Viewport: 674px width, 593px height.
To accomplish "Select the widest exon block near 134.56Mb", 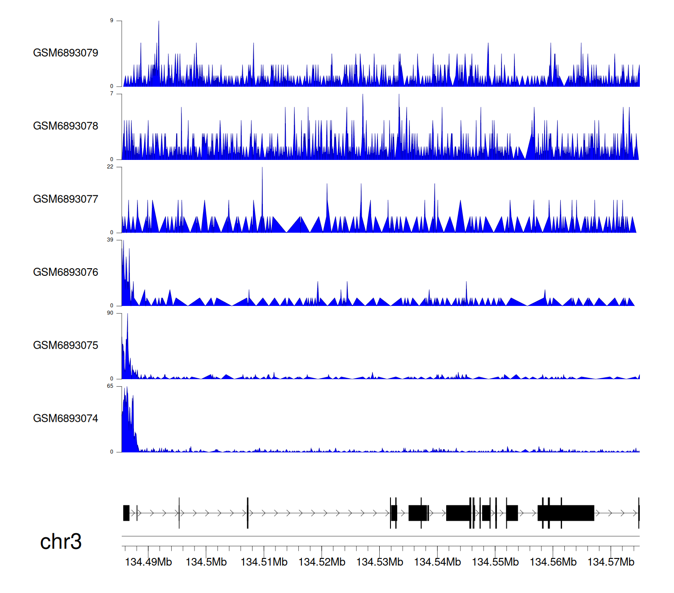I will (x=566, y=513).
